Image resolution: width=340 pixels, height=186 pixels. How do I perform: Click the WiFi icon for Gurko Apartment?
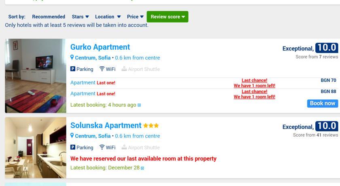102,69
